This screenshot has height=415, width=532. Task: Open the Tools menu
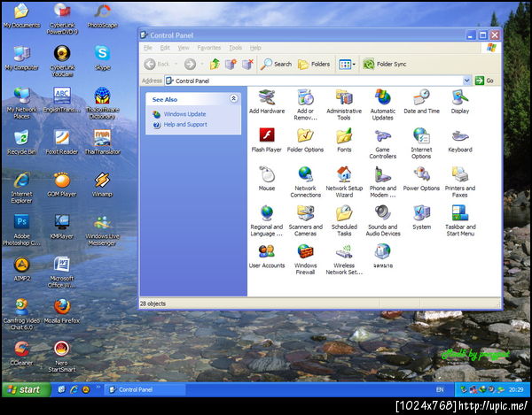tap(236, 48)
